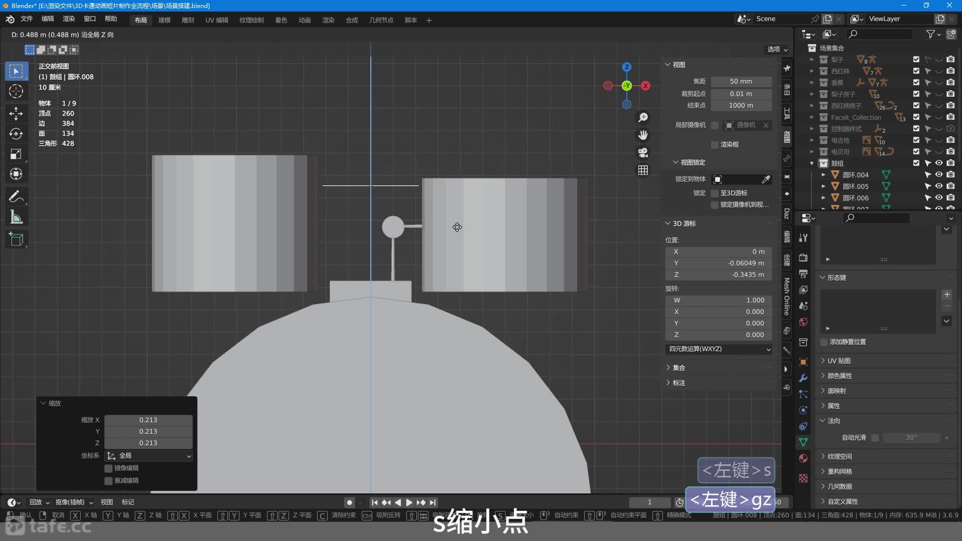Viewport: 962px width, 541px height.
Task: Open the 四元数运算(WXYZ) rotation mode dropdown
Action: click(x=719, y=349)
